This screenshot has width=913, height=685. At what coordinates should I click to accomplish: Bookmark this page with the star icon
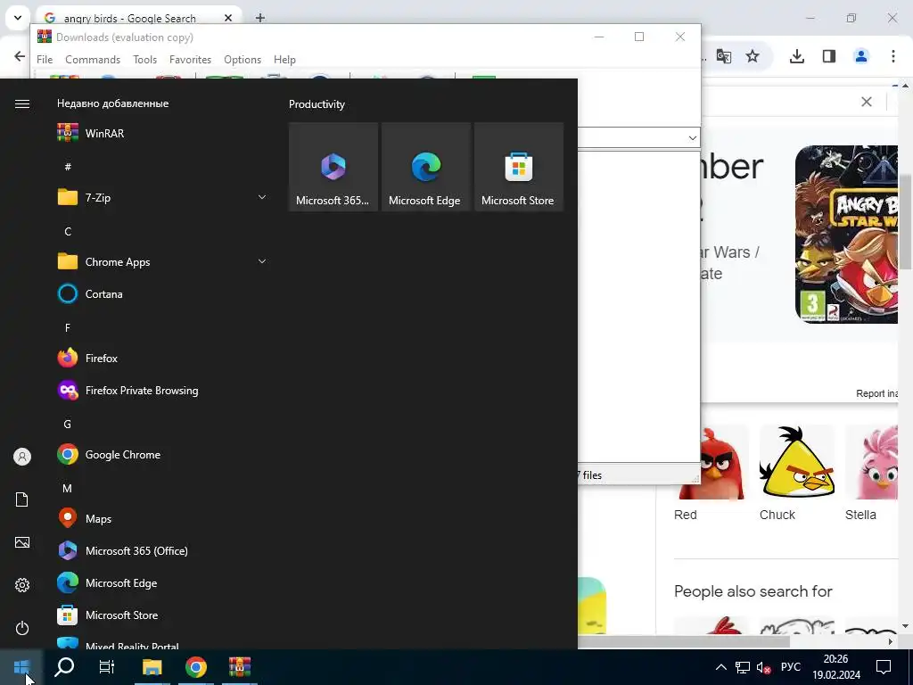753,56
